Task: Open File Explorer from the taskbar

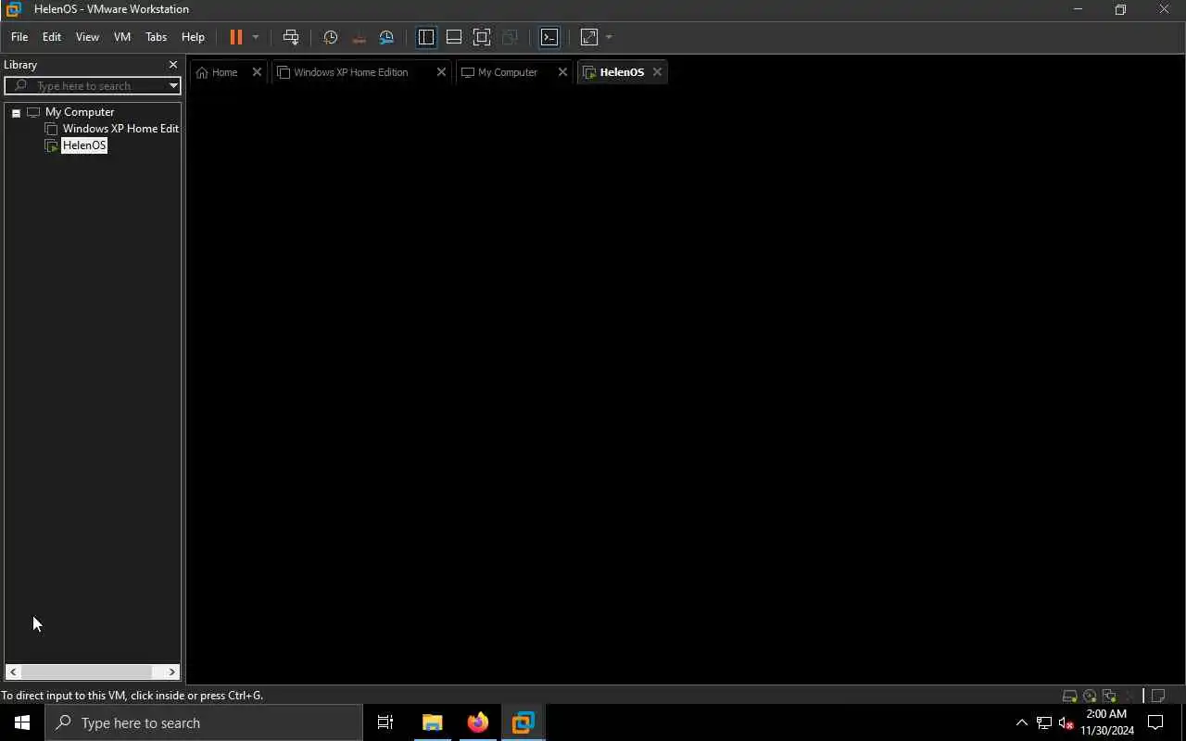Action: click(432, 722)
